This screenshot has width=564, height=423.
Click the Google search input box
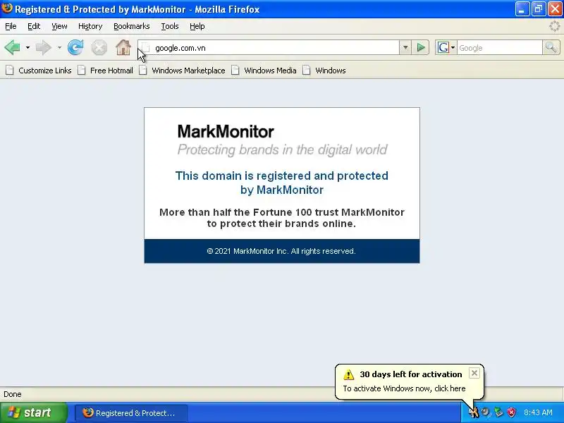coord(500,48)
